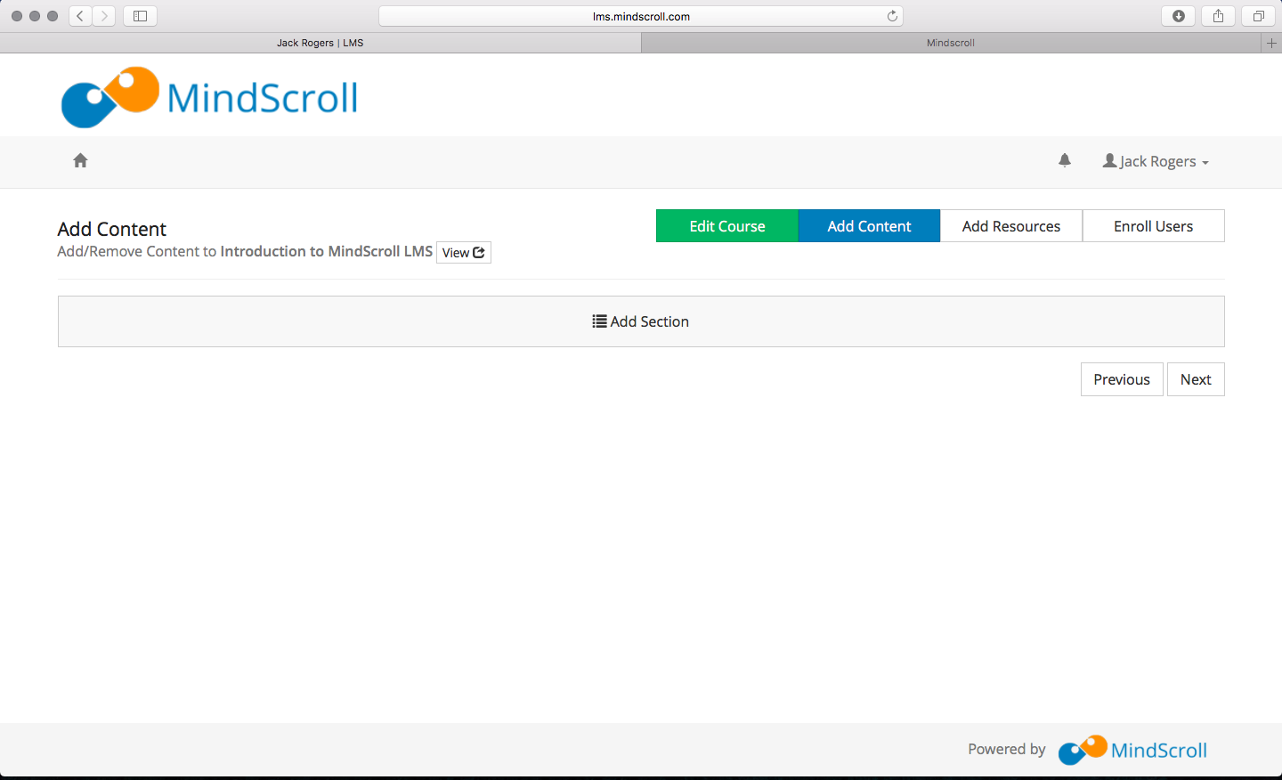Focus the lms.mindscroll.com address bar

[641, 16]
